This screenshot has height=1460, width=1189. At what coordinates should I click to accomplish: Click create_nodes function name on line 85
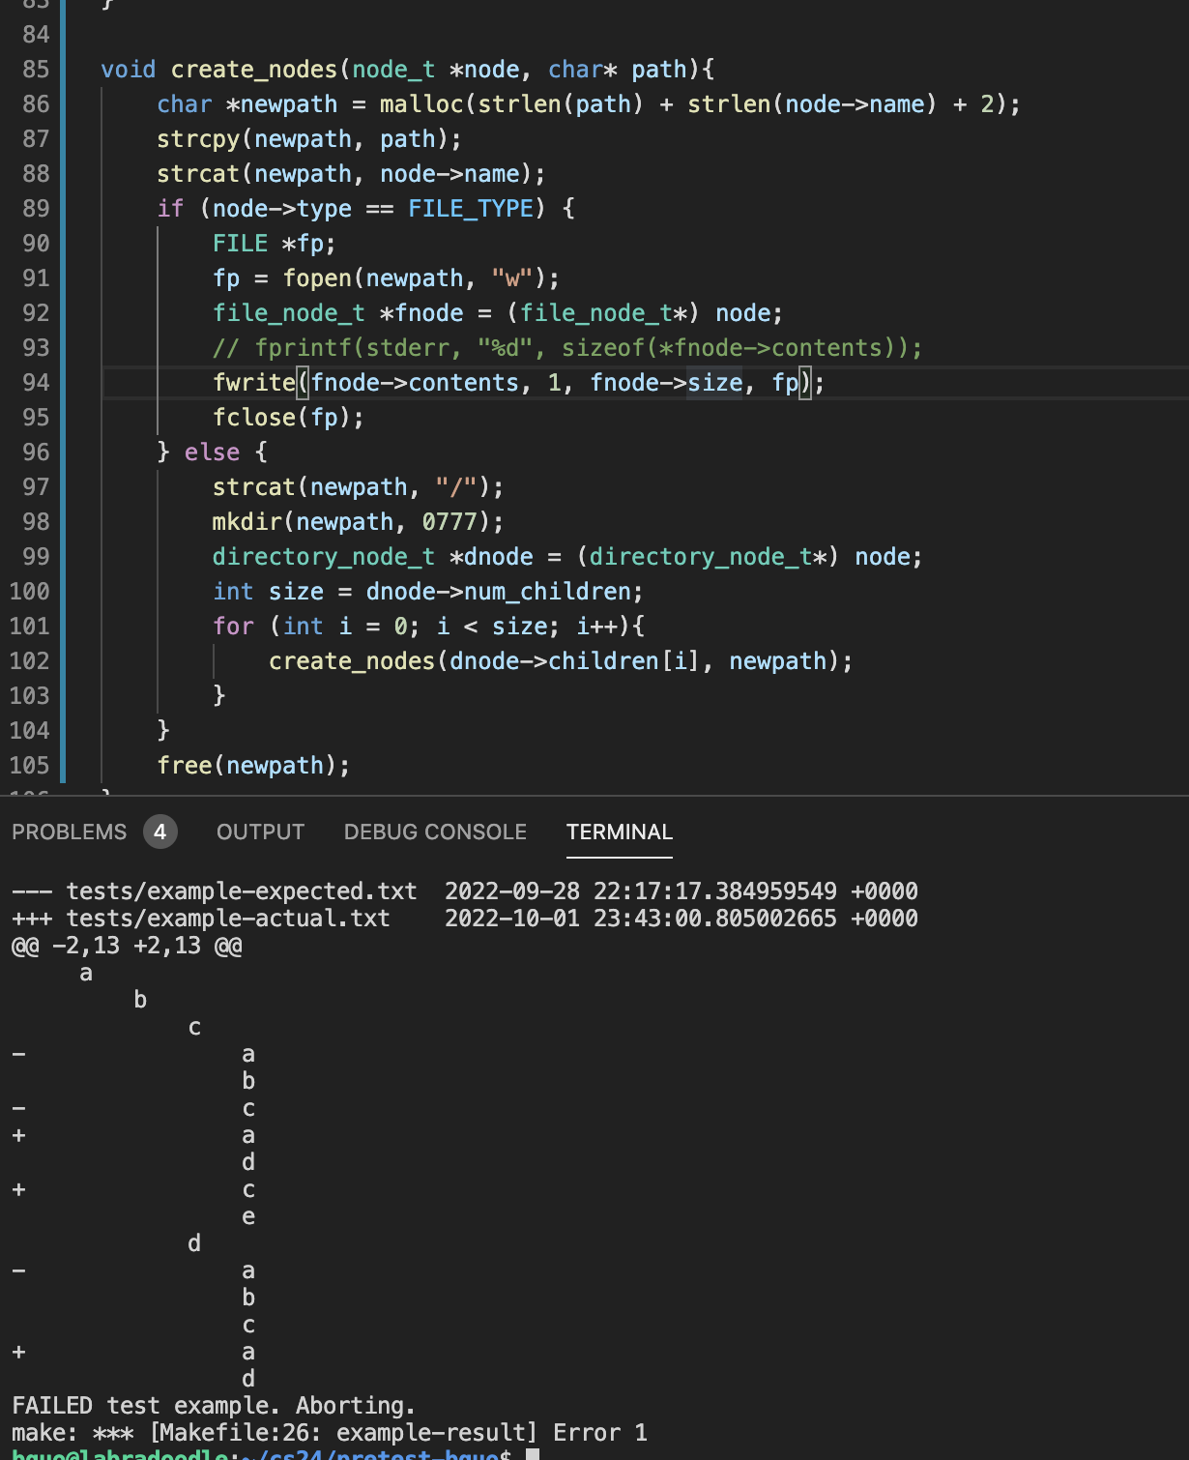coord(253,70)
